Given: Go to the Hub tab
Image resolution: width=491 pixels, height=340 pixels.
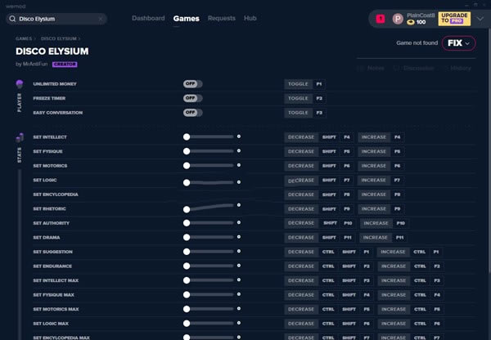Looking at the screenshot, I should point(250,18).
